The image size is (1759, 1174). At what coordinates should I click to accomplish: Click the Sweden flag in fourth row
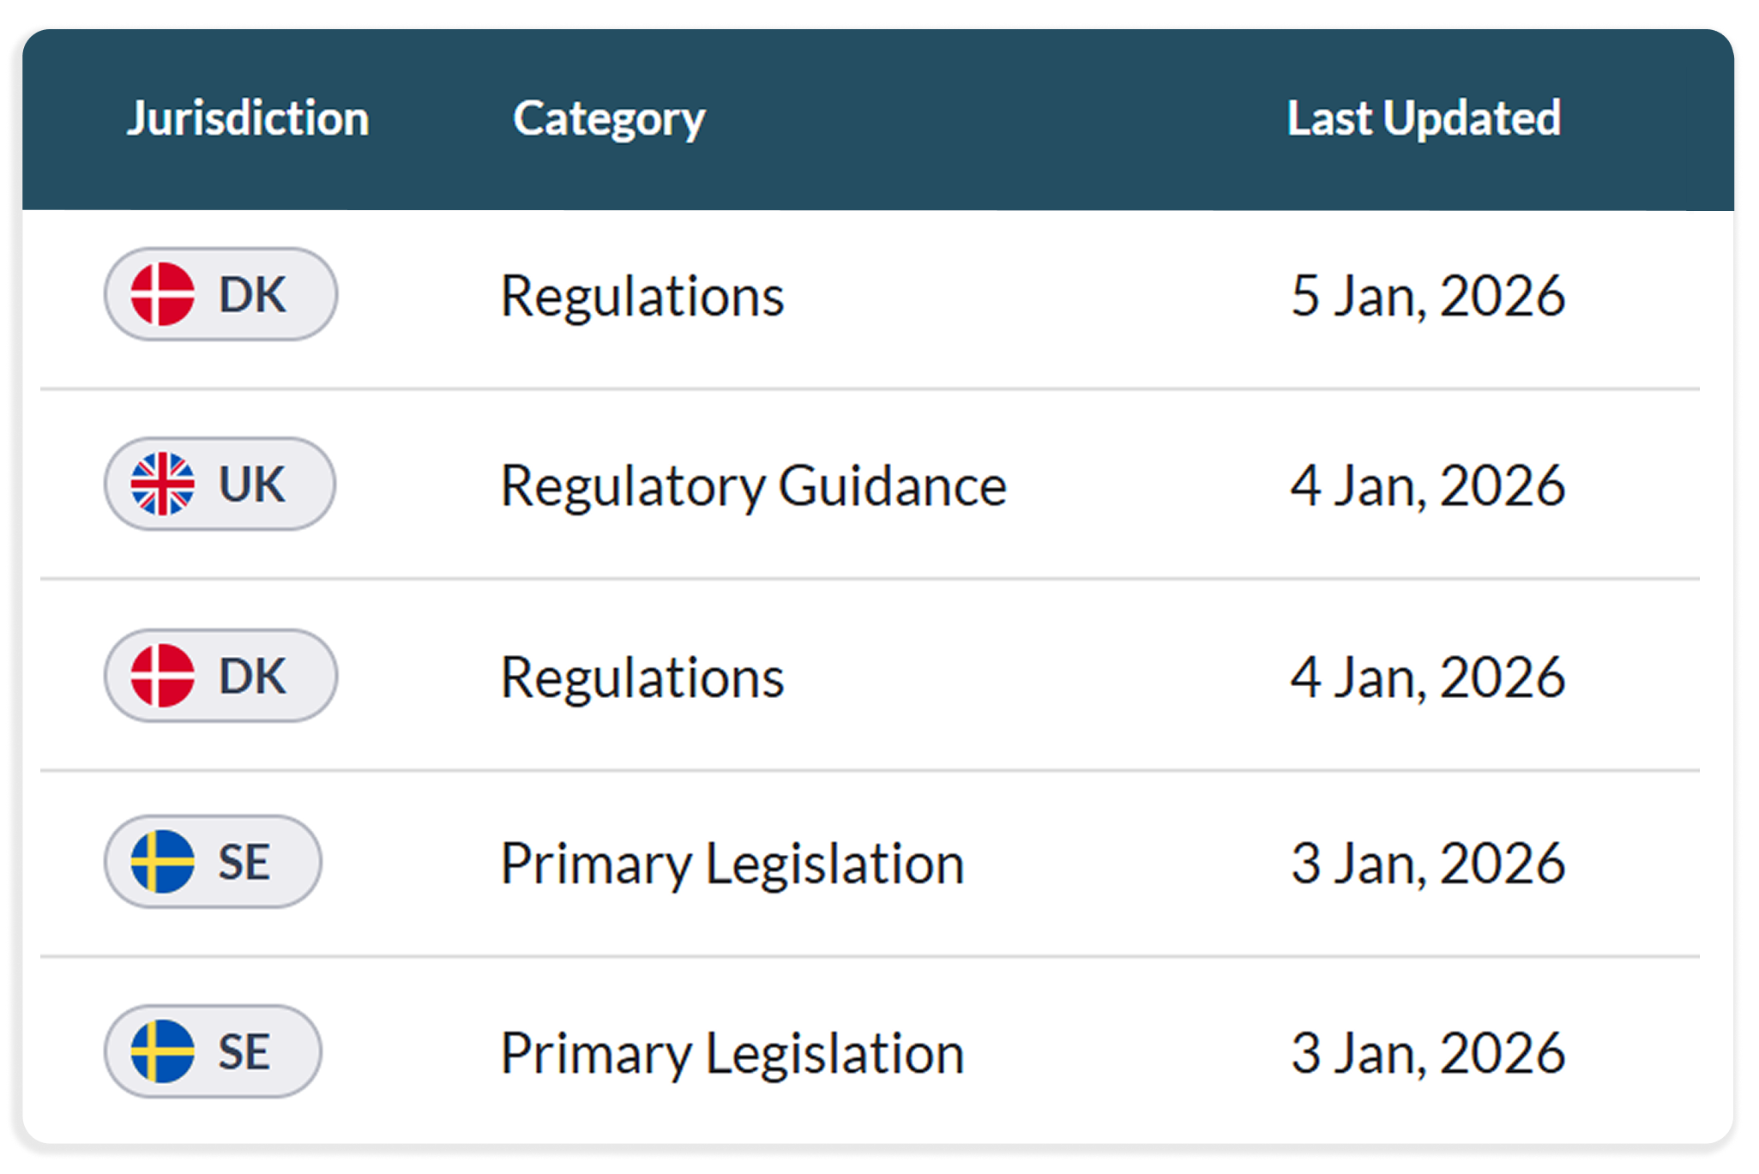pyautogui.click(x=162, y=862)
